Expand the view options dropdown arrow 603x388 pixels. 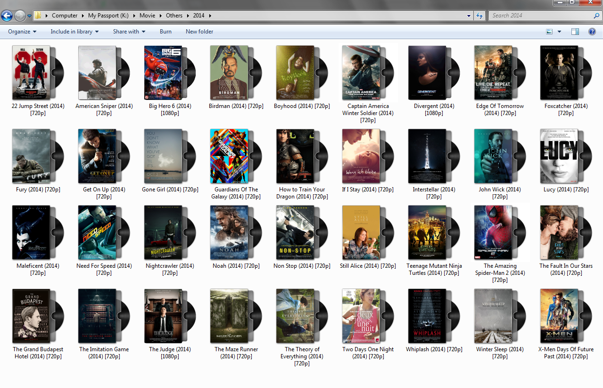[560, 32]
